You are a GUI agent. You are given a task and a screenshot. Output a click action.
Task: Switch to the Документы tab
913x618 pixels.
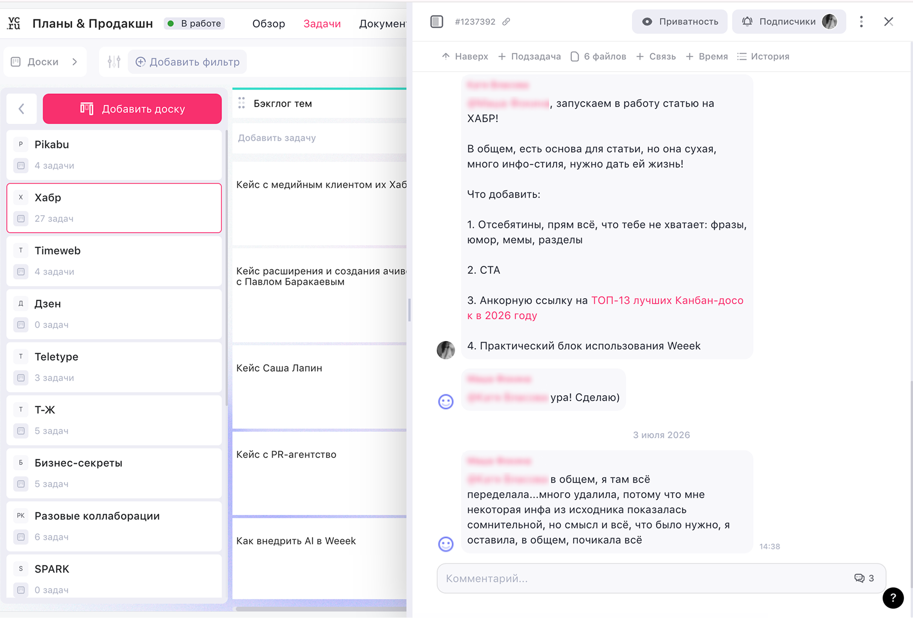tap(383, 24)
